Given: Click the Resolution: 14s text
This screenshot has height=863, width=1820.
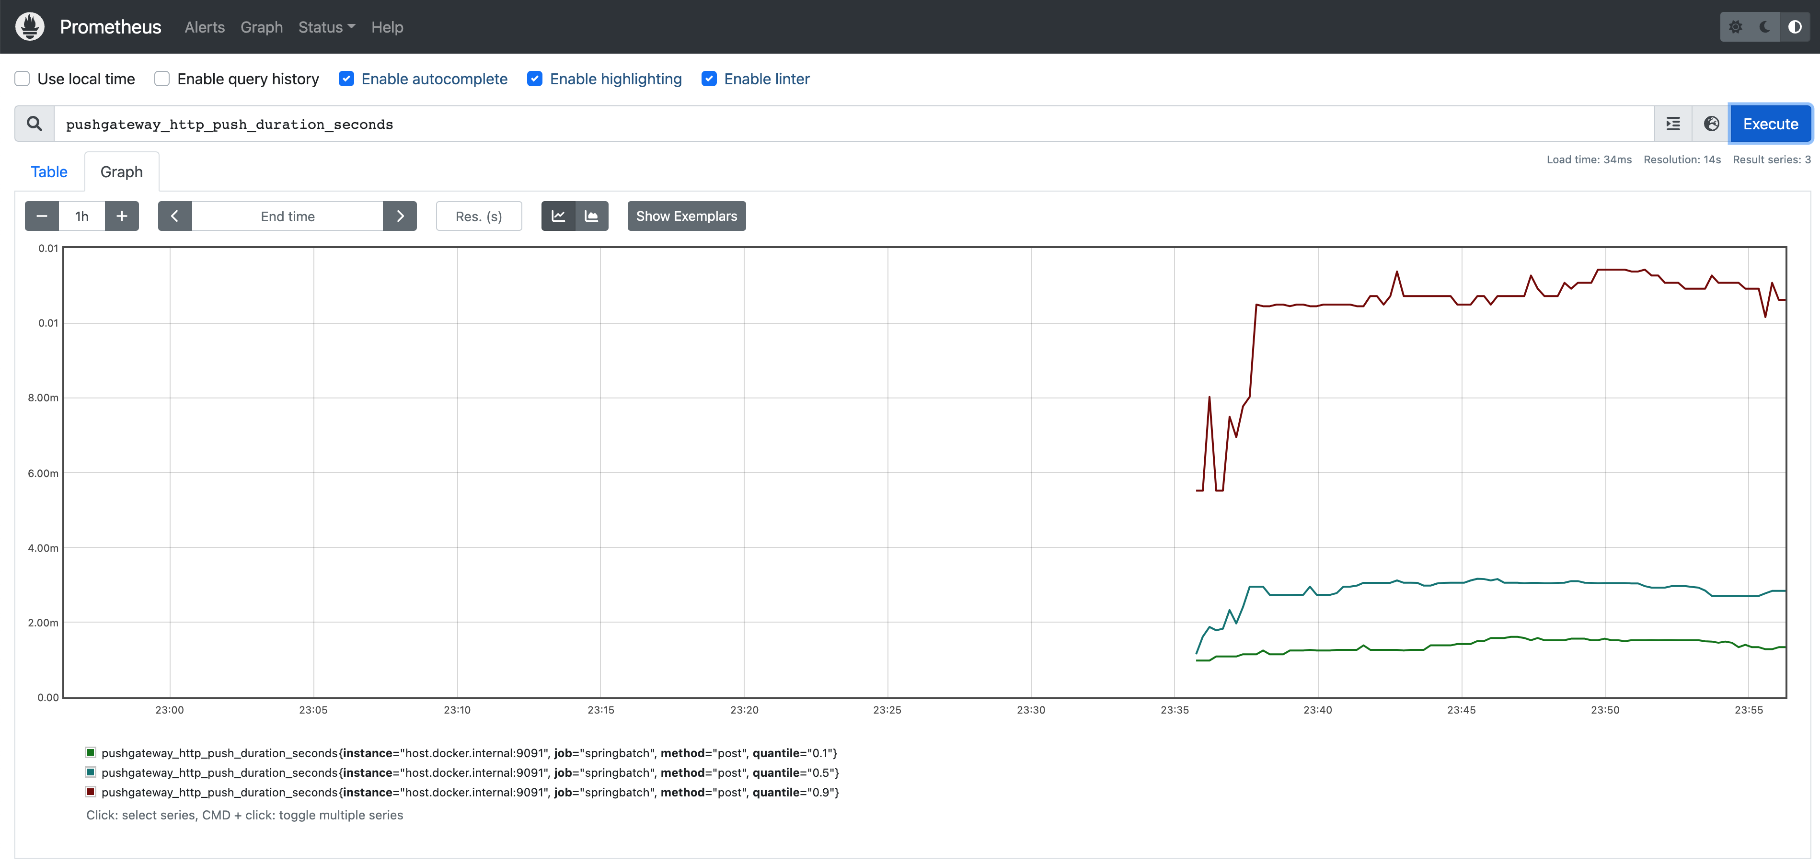Looking at the screenshot, I should click(1682, 159).
